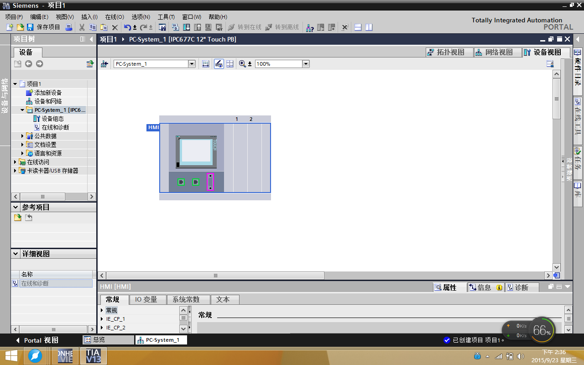Select 添加新设备 in project tree
The width and height of the screenshot is (584, 365).
tap(48, 93)
